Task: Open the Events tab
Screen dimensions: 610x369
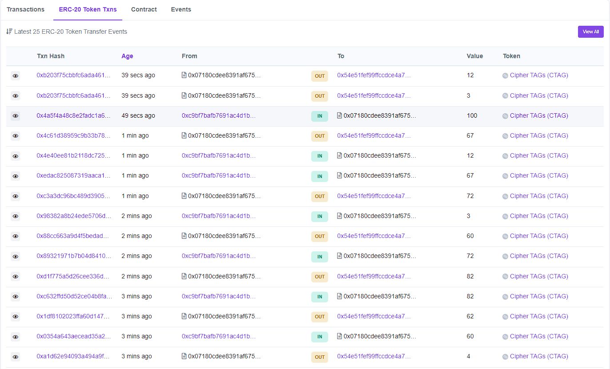Action: tap(181, 9)
